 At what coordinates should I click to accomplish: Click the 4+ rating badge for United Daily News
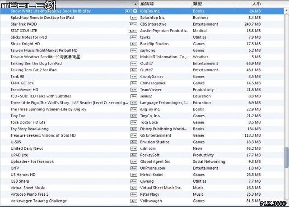134,149
